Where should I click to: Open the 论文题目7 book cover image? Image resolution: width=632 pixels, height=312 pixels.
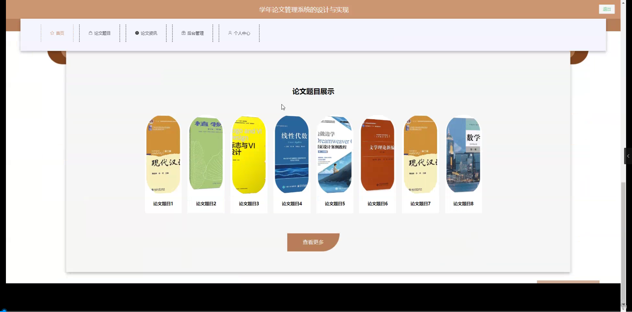(x=421, y=154)
